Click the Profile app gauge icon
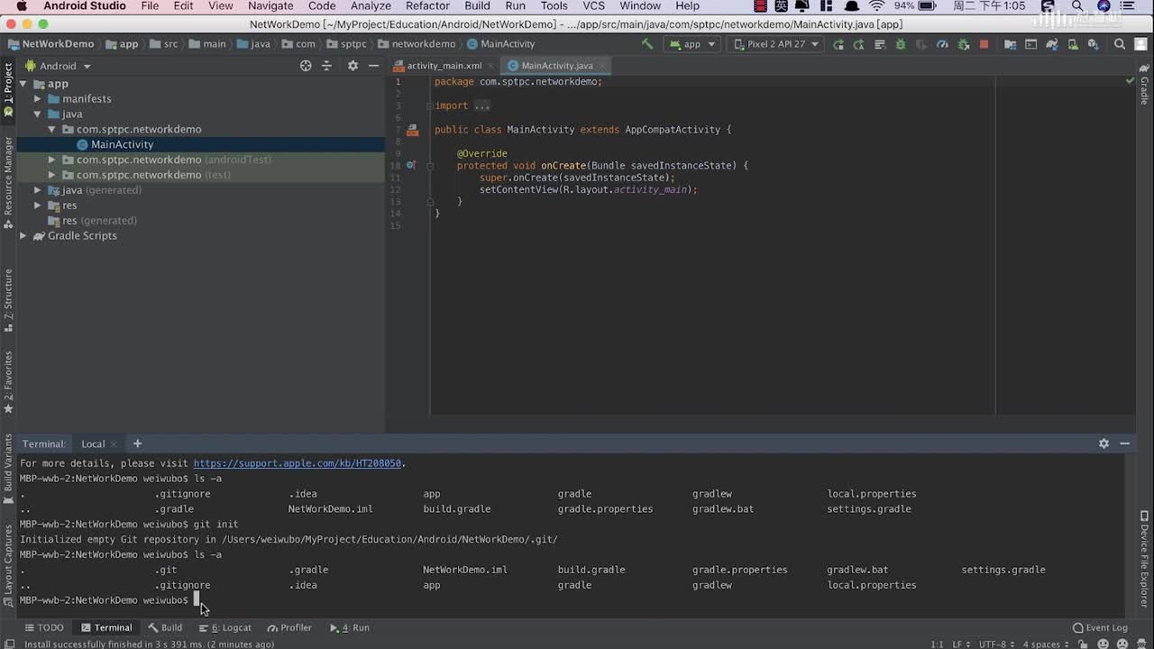 (942, 43)
